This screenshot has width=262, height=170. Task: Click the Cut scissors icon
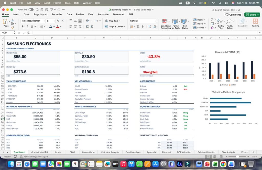(x=13, y=20)
